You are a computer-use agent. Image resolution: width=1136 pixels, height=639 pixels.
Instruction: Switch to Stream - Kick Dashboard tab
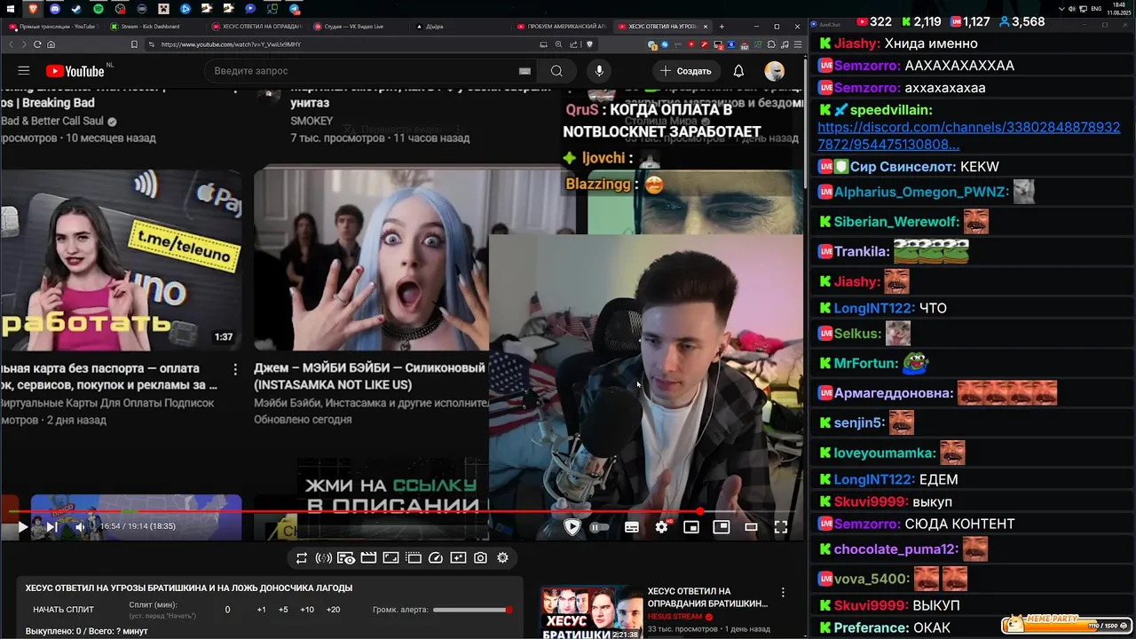152,27
